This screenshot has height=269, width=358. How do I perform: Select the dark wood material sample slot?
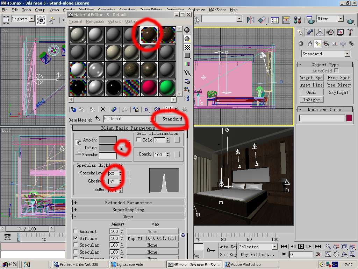pos(149,35)
